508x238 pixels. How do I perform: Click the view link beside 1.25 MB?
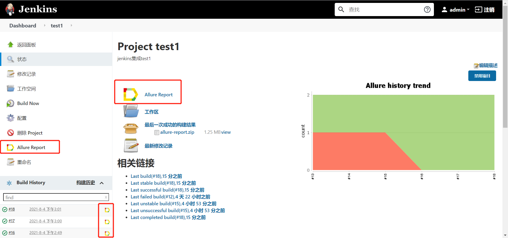click(x=226, y=132)
